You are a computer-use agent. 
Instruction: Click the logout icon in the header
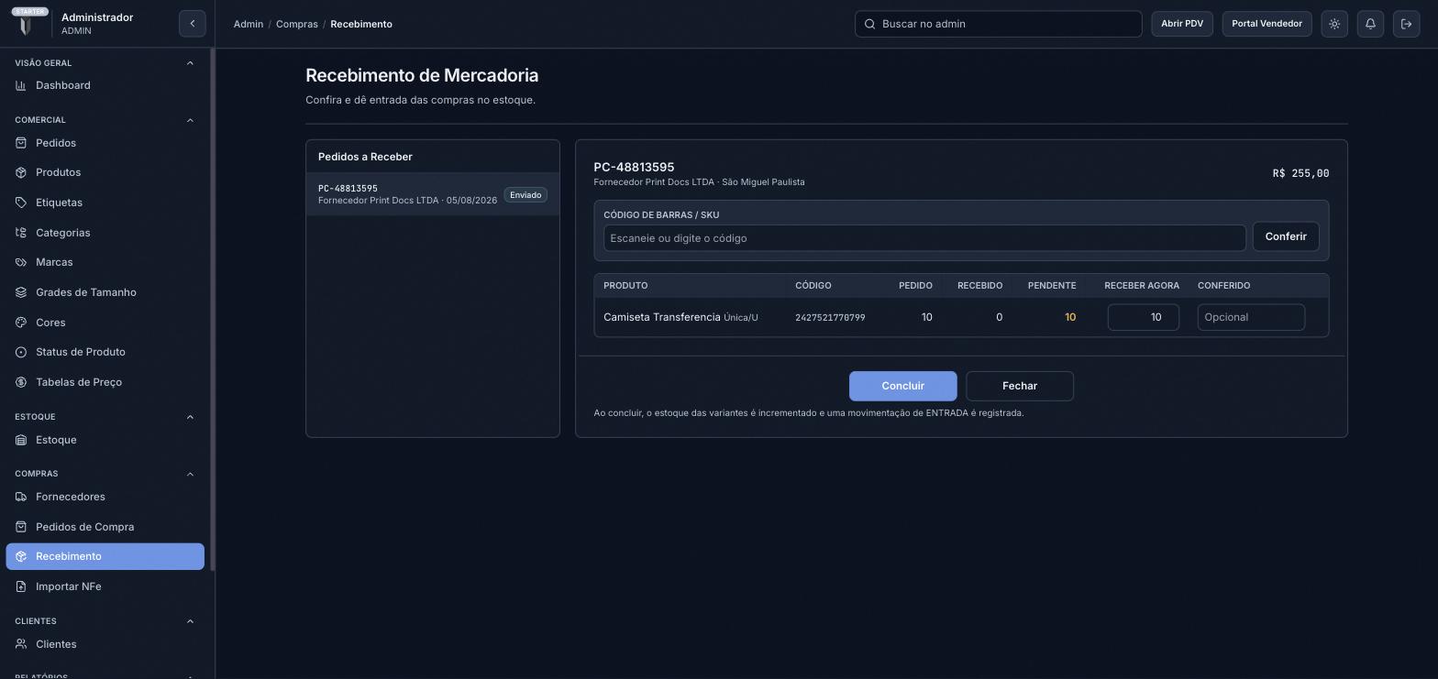[1406, 24]
